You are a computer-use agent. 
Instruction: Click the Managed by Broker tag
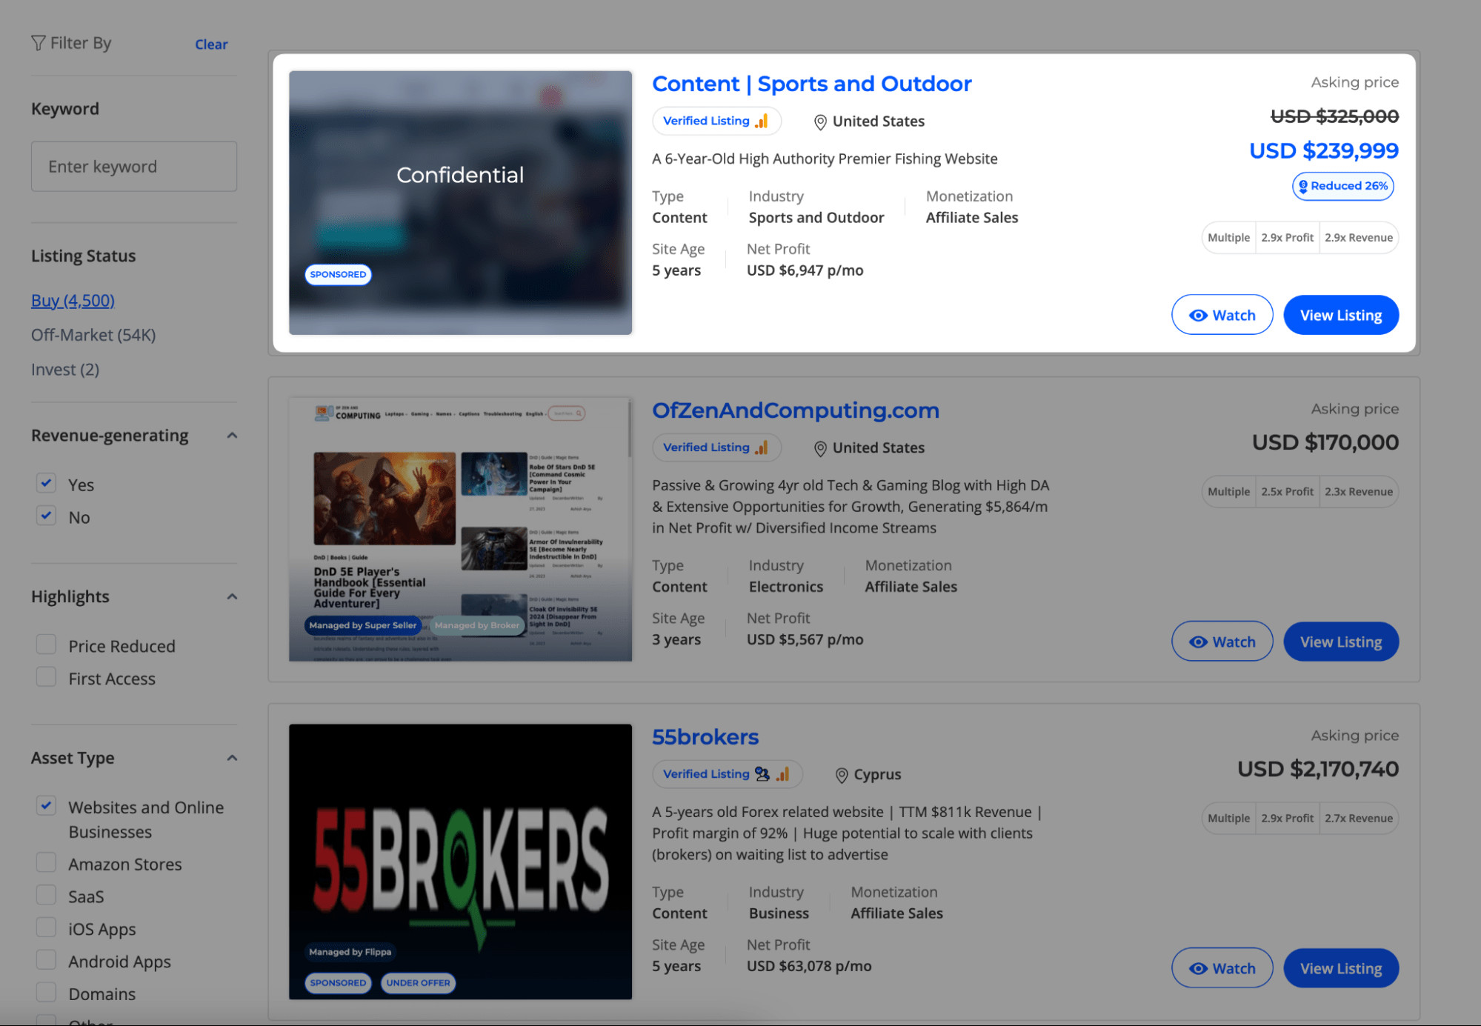(x=476, y=625)
